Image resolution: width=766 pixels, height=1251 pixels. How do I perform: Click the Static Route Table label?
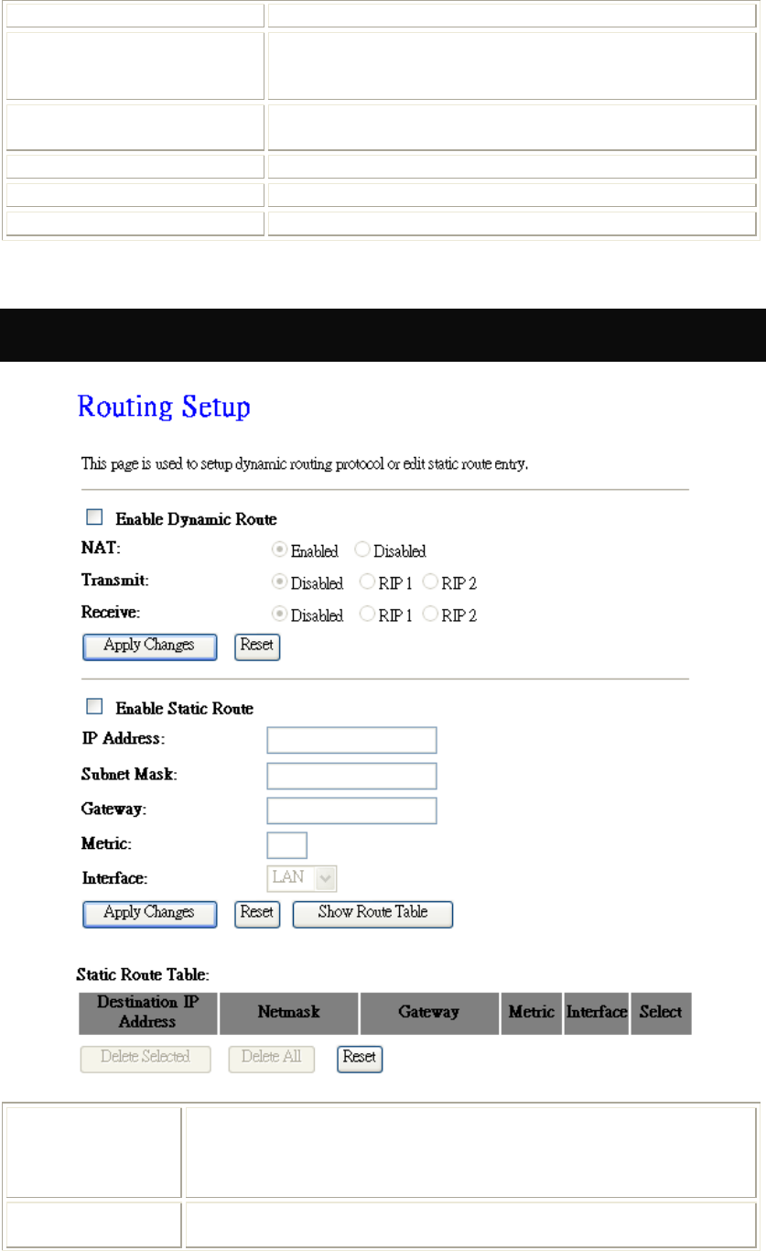coord(145,976)
